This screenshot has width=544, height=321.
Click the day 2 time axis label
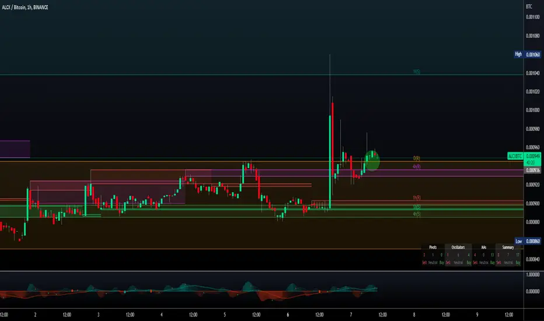point(35,315)
